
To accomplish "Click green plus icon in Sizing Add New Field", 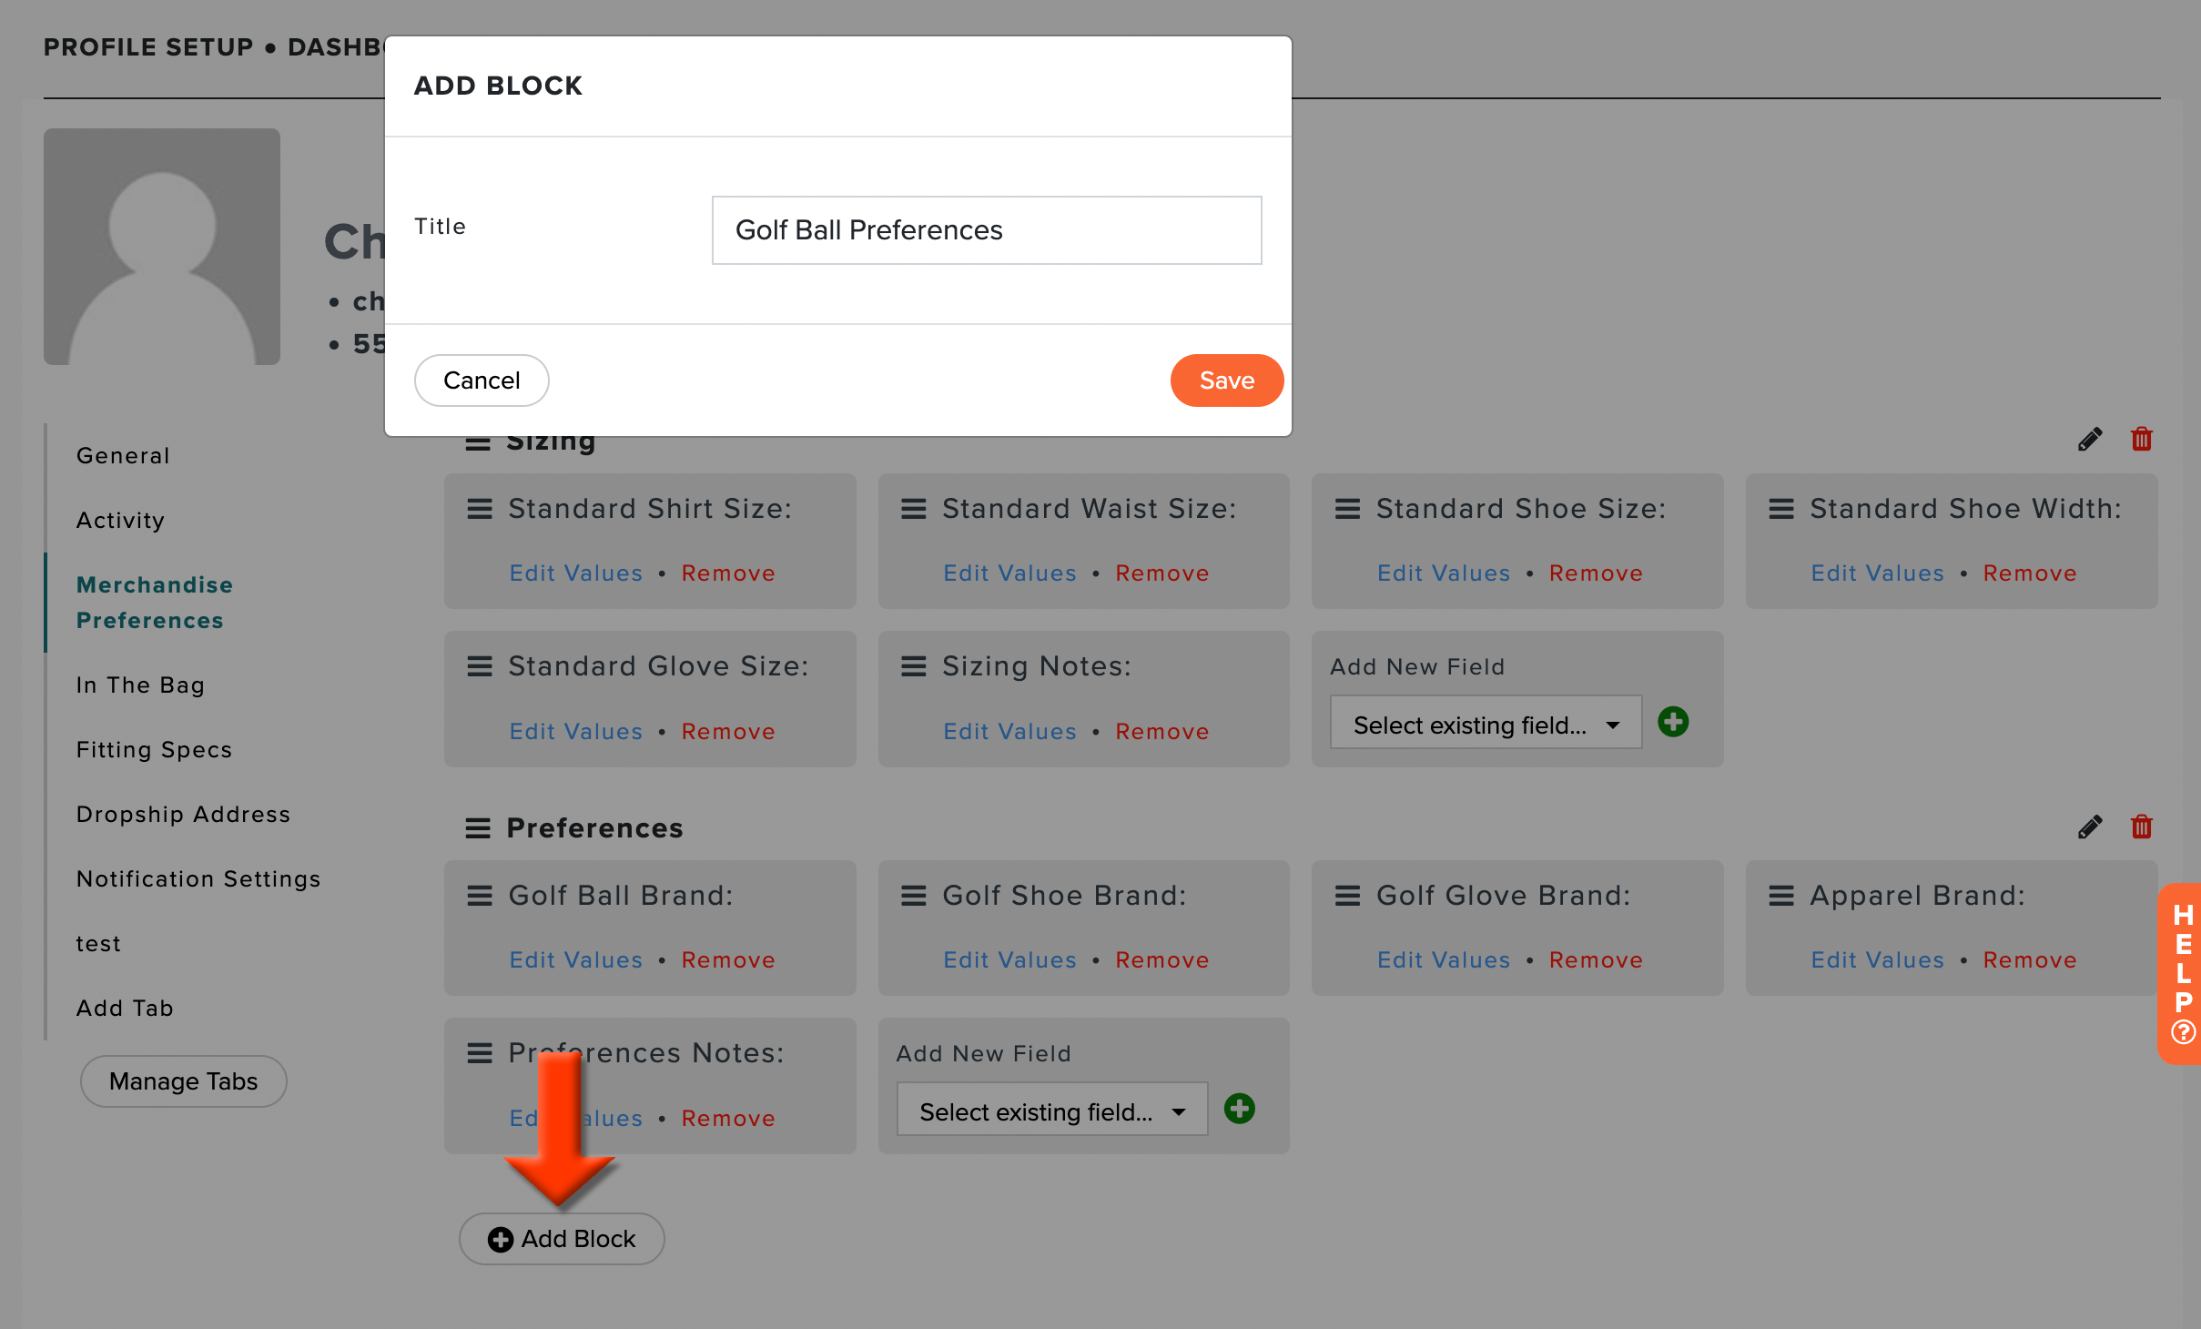I will point(1673,722).
